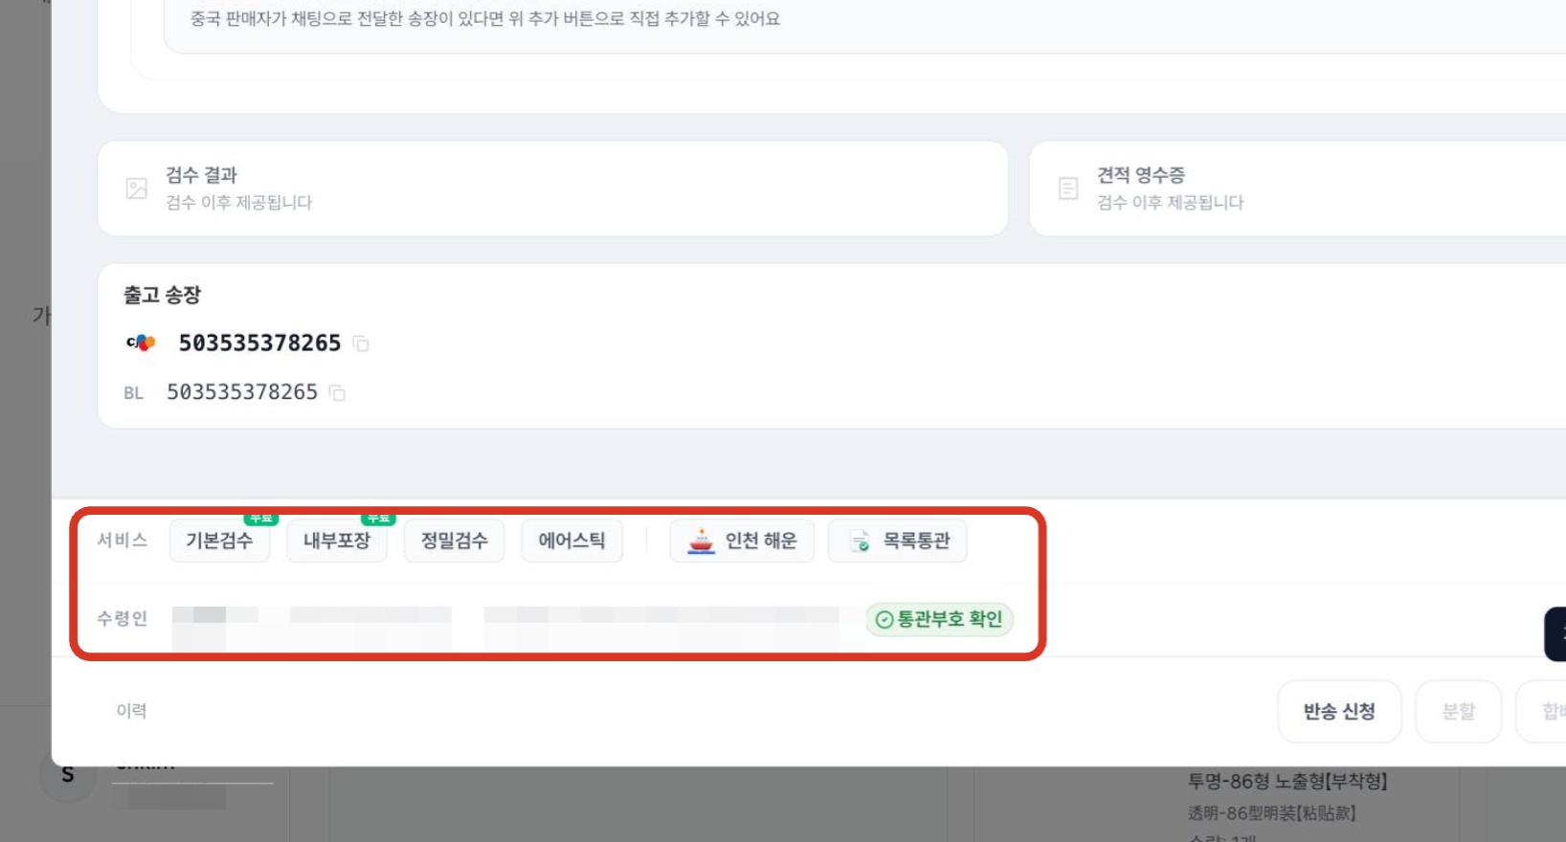Copy the bold outbound tracking number 503535378265

[x=361, y=343]
